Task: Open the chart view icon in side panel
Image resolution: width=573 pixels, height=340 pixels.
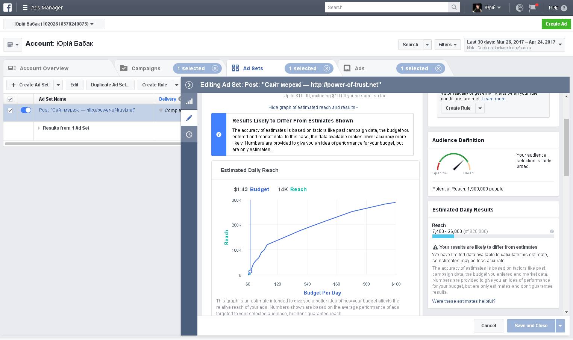Action: (189, 101)
